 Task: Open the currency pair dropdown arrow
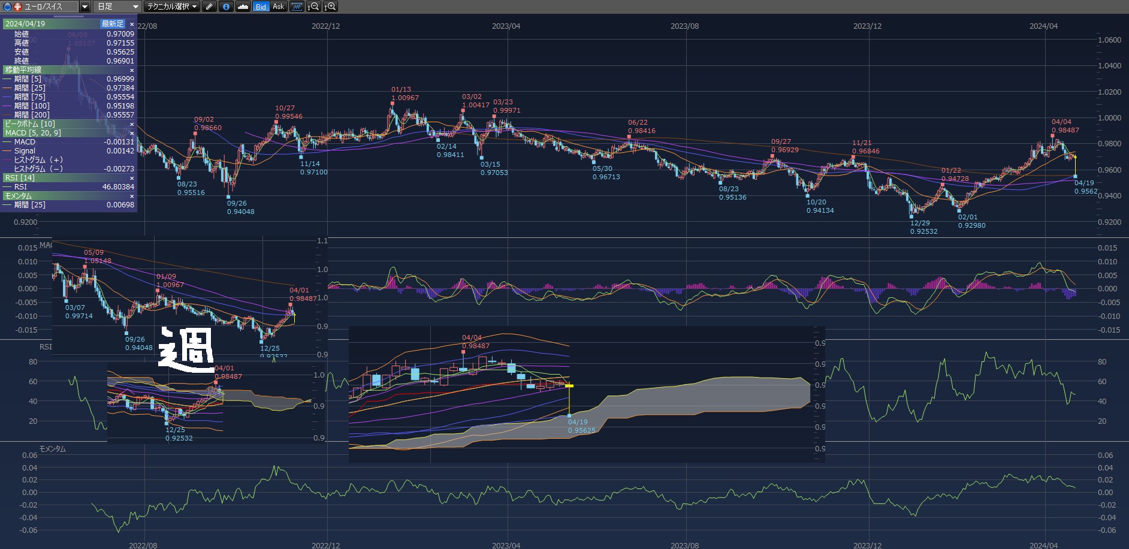point(85,7)
